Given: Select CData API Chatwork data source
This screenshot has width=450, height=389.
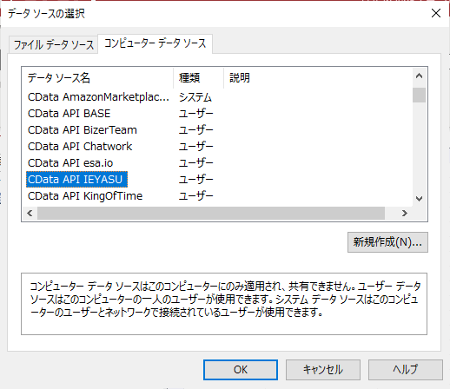Looking at the screenshot, I should (x=80, y=147).
